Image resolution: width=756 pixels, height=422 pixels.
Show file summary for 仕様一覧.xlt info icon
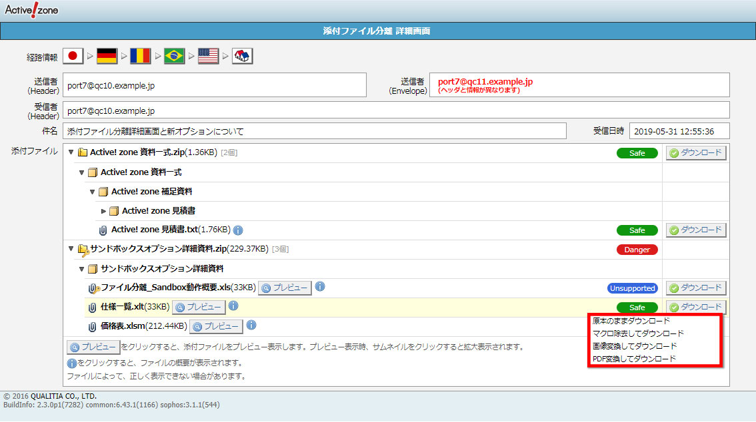coord(233,306)
